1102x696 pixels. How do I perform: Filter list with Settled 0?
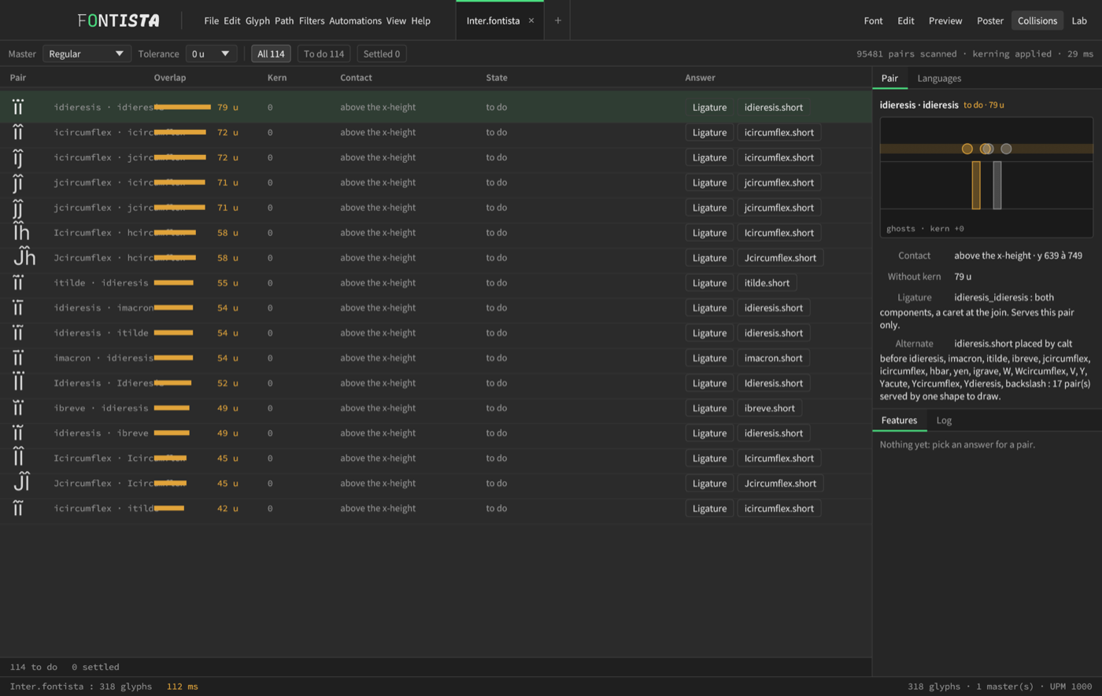point(382,53)
